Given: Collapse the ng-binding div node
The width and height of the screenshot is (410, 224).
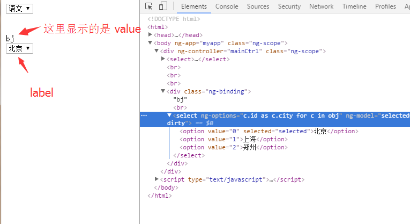Looking at the screenshot, I should click(x=163, y=91).
